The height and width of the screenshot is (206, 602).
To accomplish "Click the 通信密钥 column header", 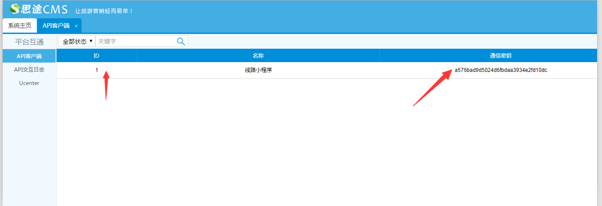I will tap(500, 56).
